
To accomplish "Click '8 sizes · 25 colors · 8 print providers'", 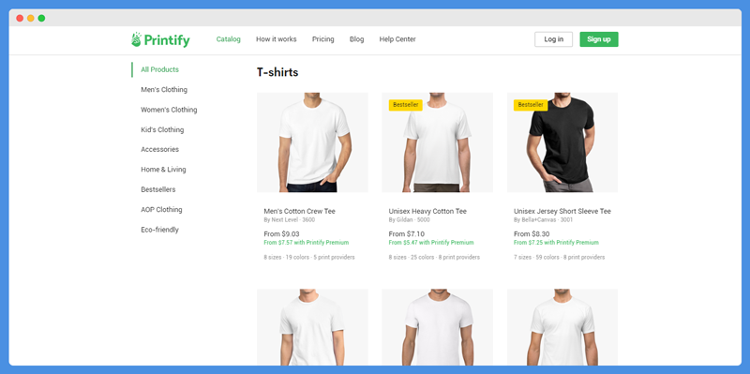I will [434, 258].
